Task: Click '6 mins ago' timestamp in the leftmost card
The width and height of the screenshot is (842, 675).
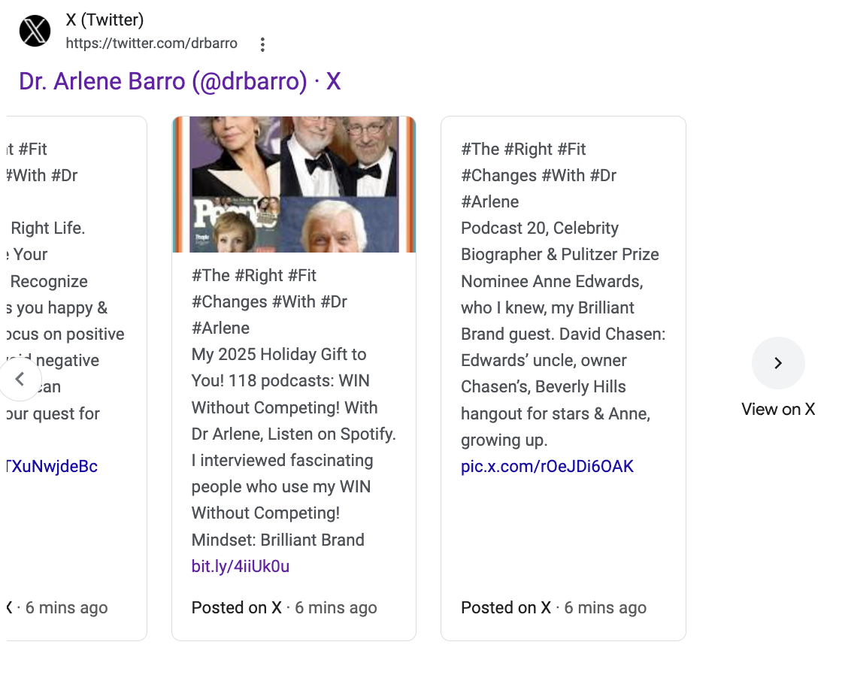Action: click(67, 607)
